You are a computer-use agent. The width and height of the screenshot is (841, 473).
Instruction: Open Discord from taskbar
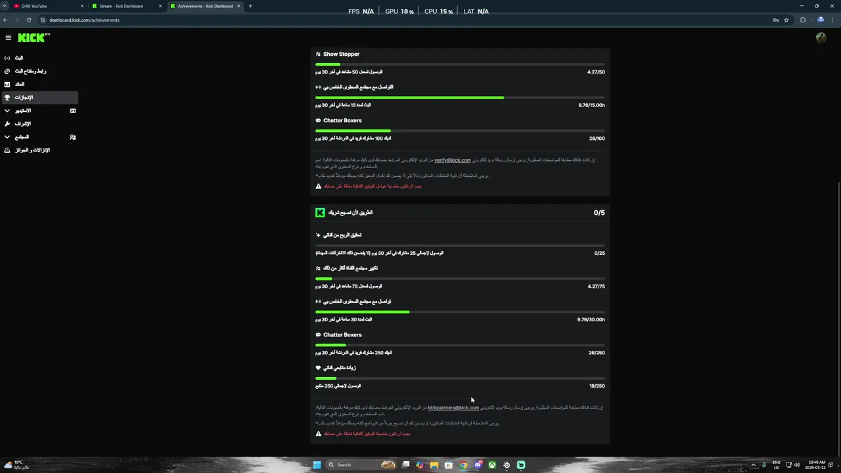478,464
